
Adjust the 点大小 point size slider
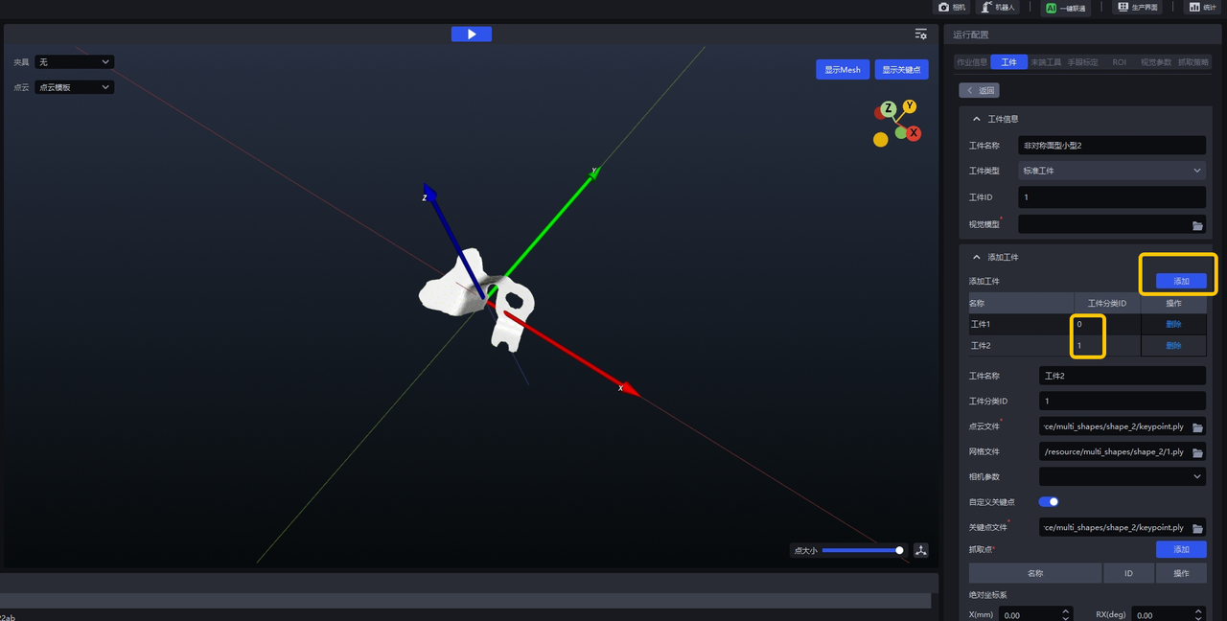(862, 550)
